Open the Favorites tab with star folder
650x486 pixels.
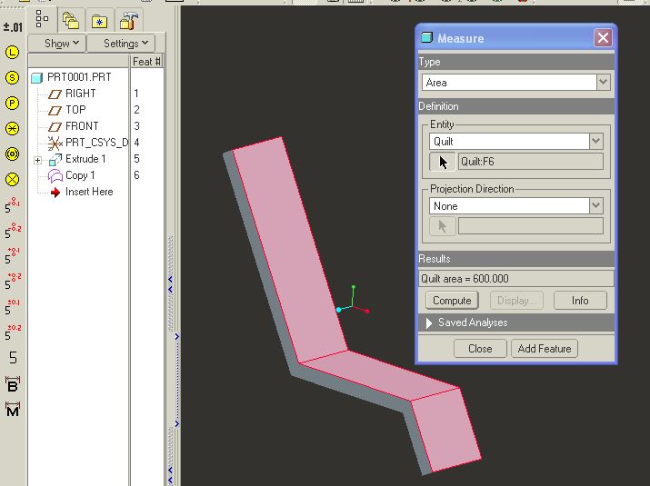tap(99, 21)
